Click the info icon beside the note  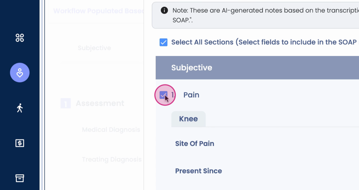164,11
